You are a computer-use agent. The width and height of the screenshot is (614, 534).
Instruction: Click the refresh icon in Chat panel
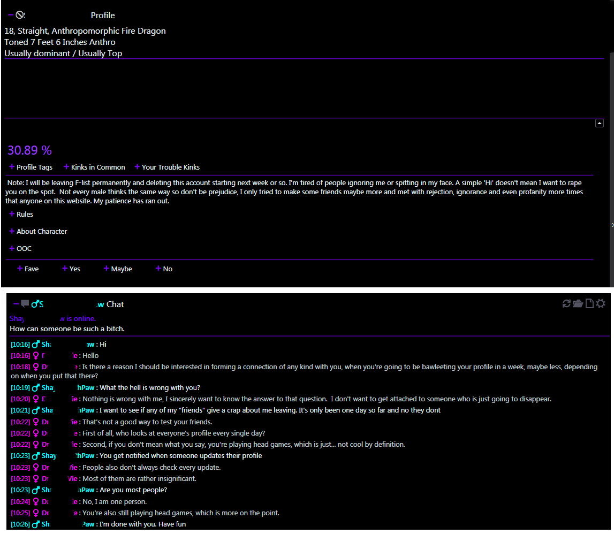[x=566, y=303]
